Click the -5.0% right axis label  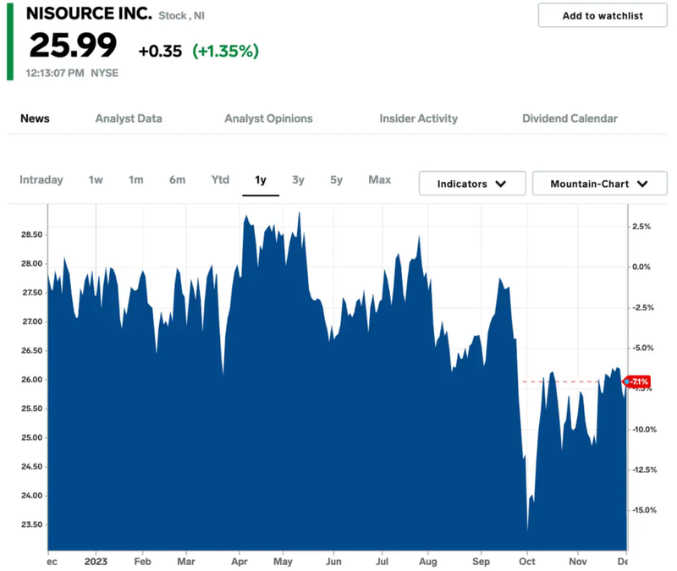point(643,348)
